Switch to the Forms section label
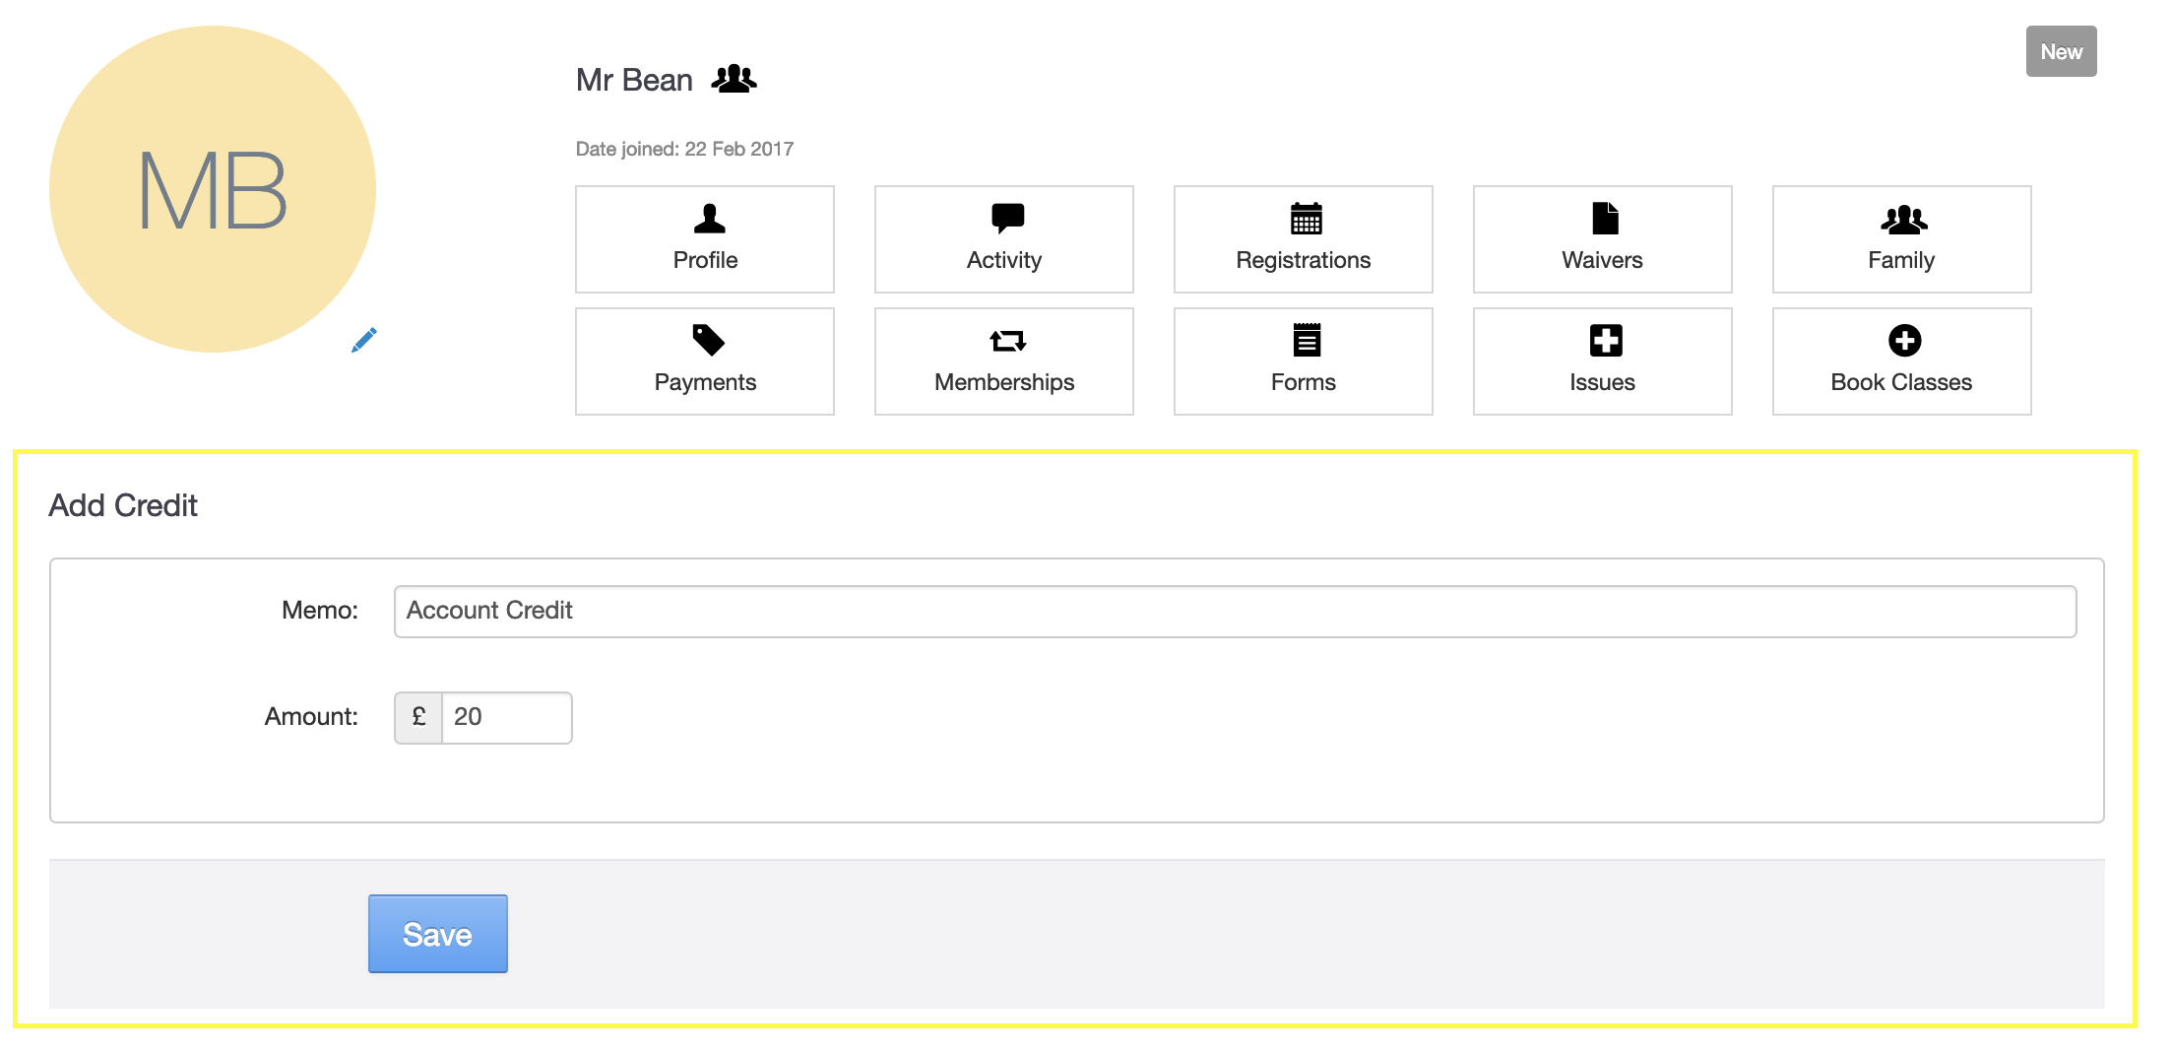 1303,383
